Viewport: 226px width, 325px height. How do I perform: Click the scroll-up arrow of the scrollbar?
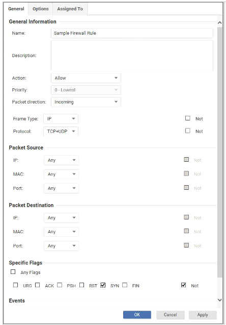(219, 22)
